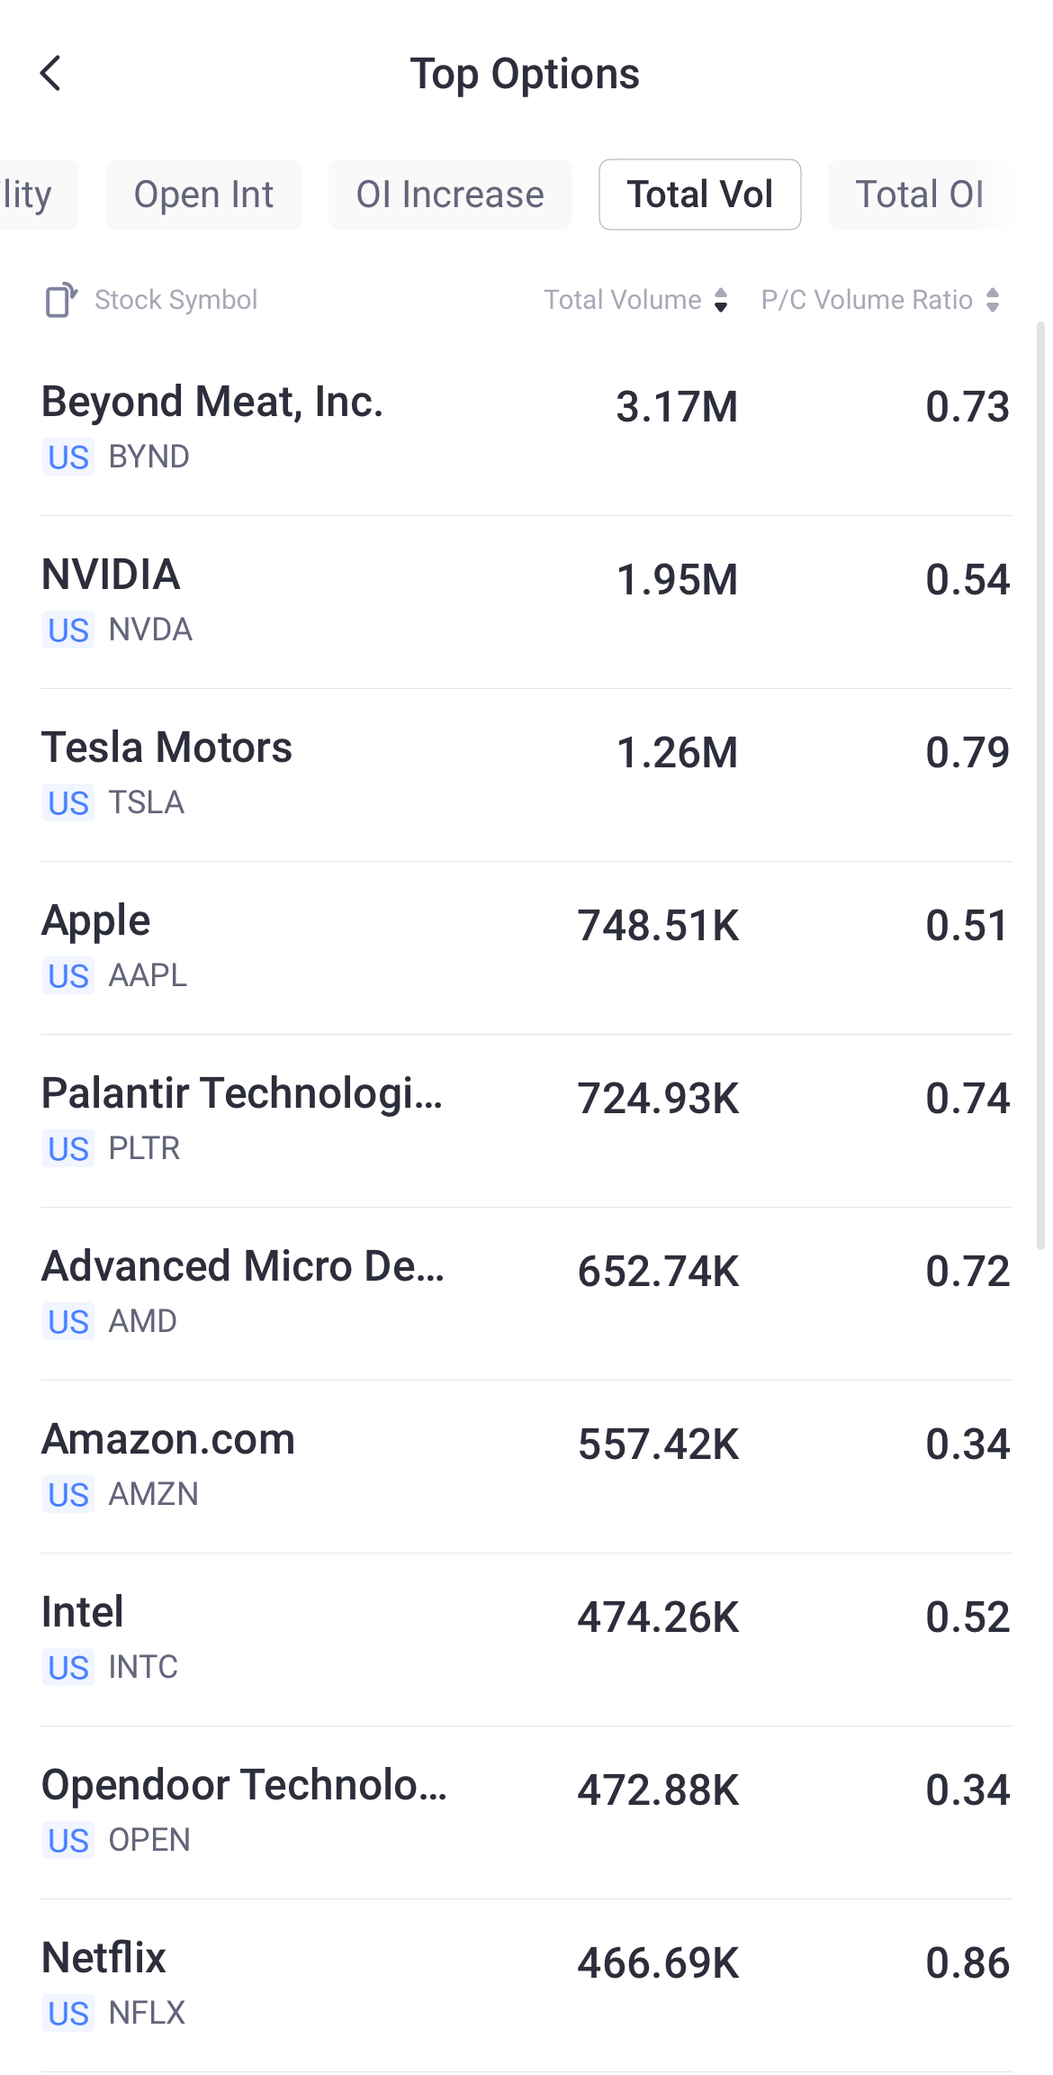Viewport: 1053px width, 2075px height.
Task: Sort by Total Volume arrows
Action: 721,300
